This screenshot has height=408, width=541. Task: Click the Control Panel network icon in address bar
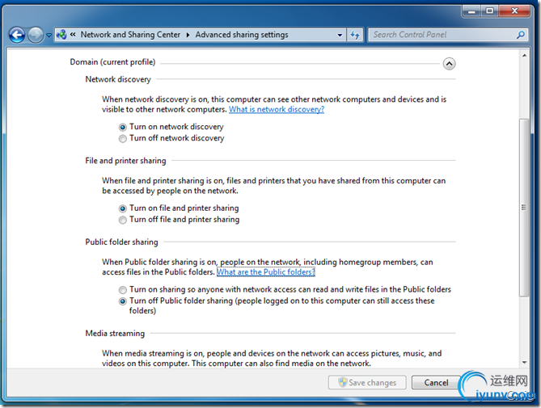[61, 35]
